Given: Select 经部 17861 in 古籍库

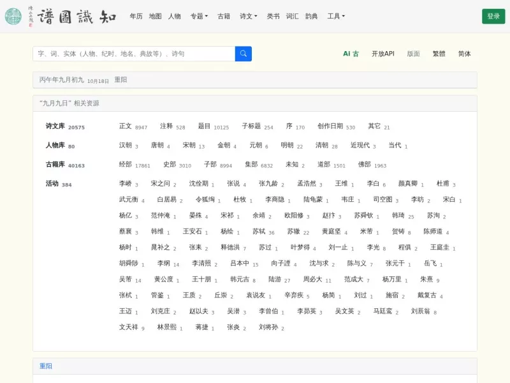Looking at the screenshot, I should [x=135, y=165].
